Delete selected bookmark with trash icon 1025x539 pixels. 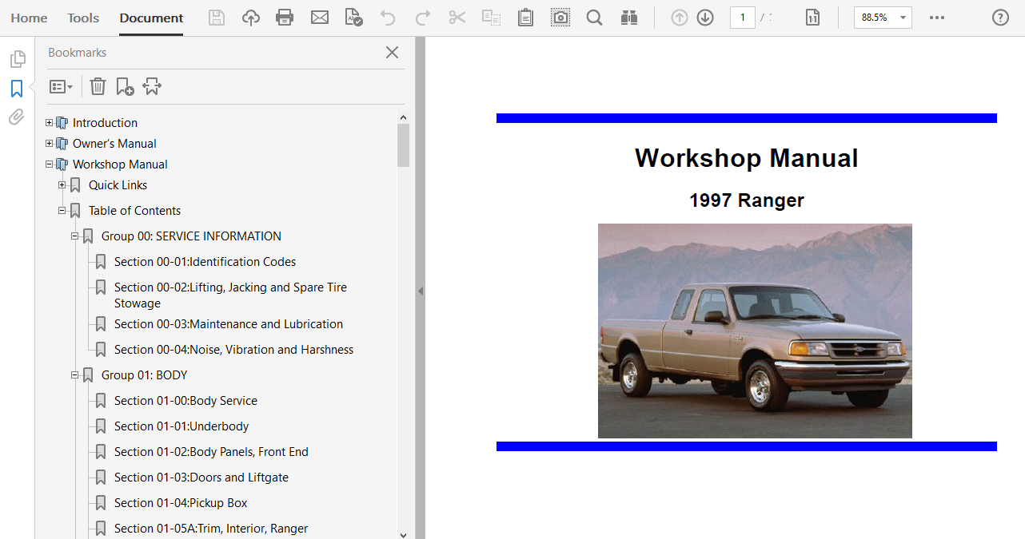[x=98, y=86]
